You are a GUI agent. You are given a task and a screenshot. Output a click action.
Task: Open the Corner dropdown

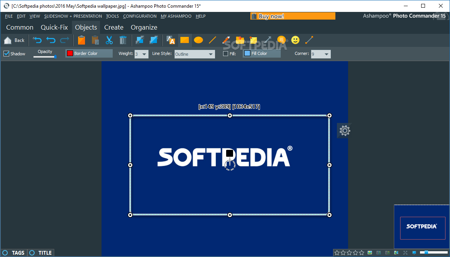(x=321, y=54)
